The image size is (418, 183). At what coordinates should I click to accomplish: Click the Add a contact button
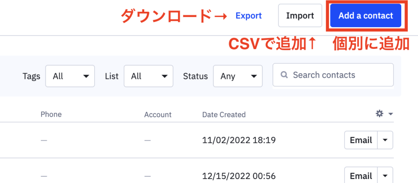(366, 15)
